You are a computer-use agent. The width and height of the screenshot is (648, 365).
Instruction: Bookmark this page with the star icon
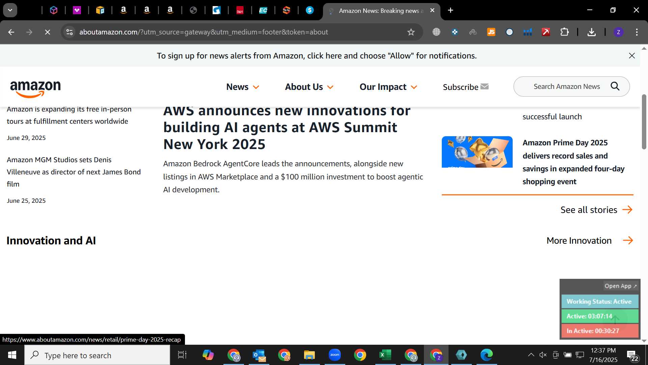pyautogui.click(x=411, y=32)
